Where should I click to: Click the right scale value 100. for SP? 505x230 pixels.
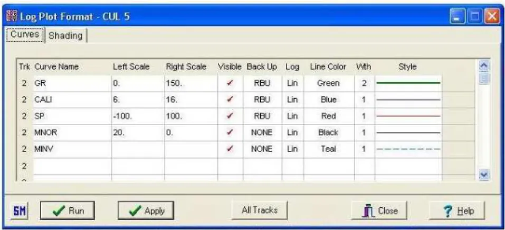tap(191, 116)
